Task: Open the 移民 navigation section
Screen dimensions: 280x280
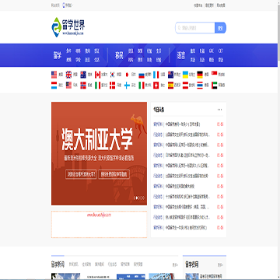Action: (119, 55)
